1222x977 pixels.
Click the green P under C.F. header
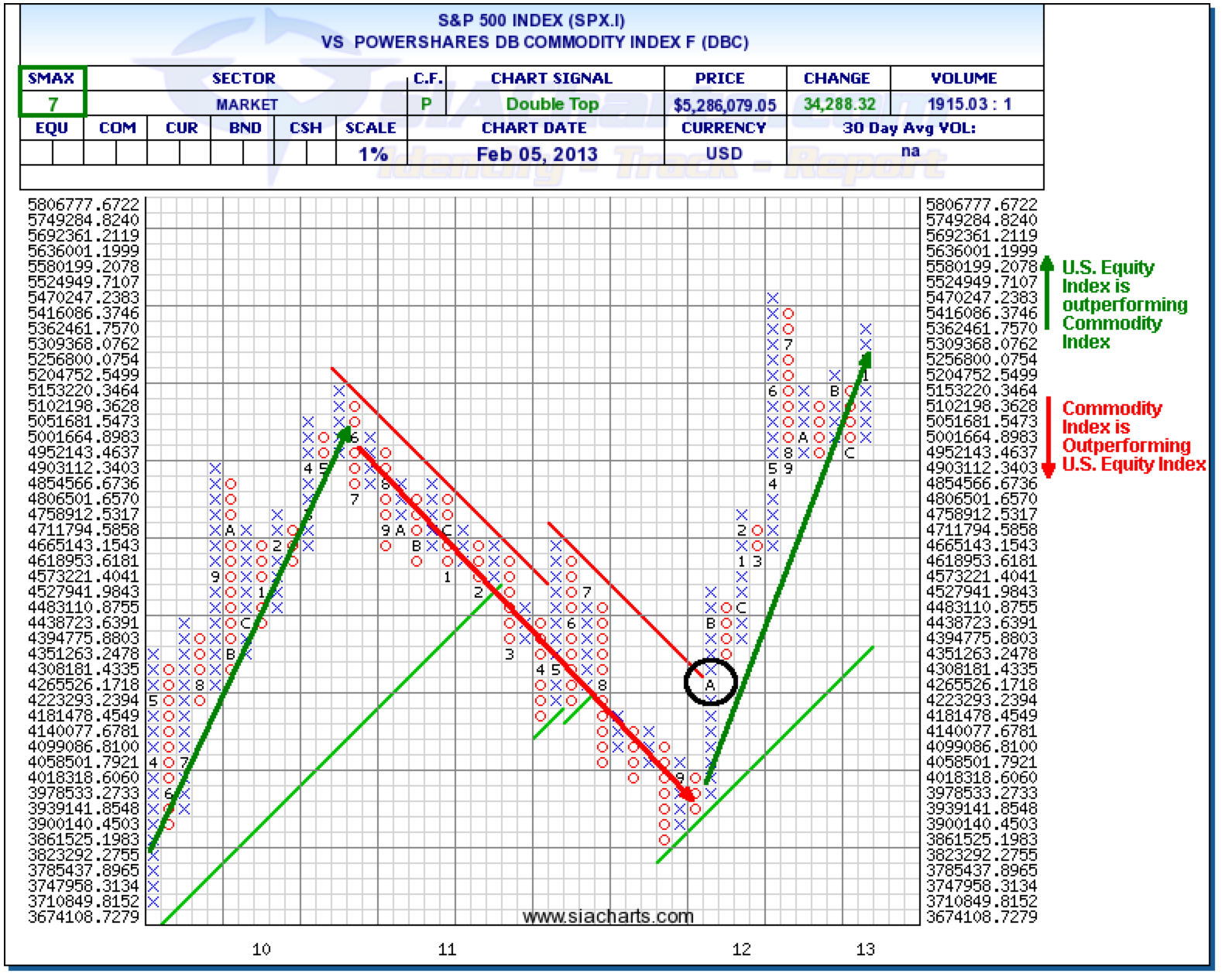coord(426,104)
